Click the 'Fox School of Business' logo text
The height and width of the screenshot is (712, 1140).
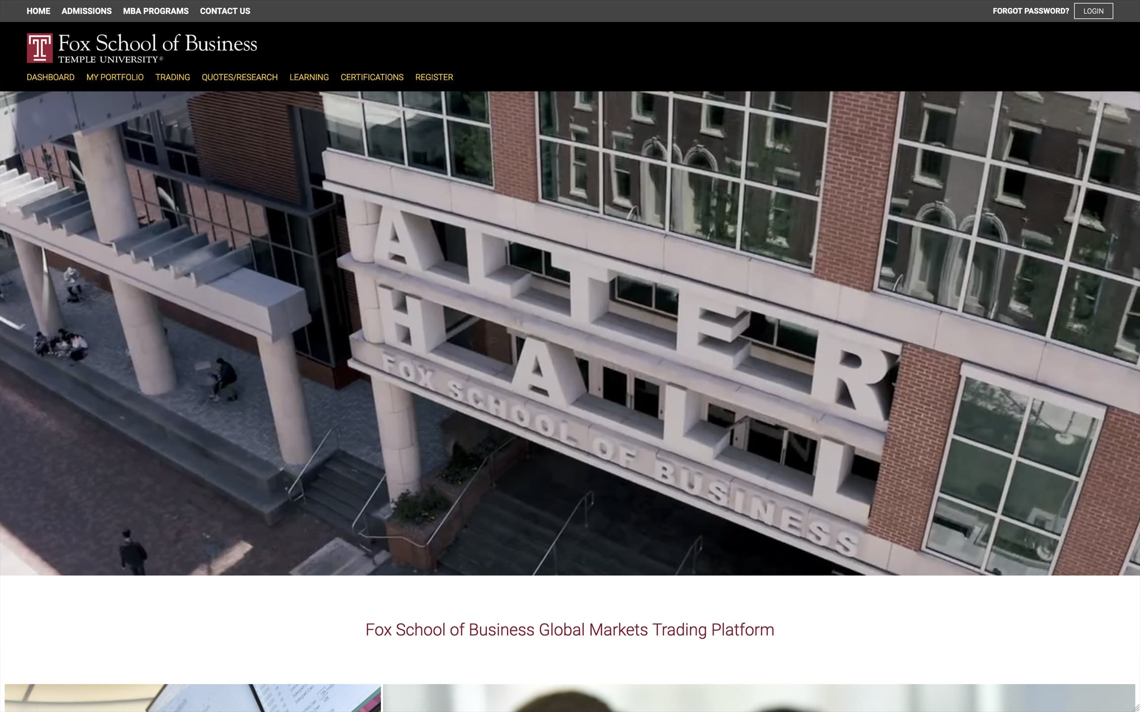[157, 44]
